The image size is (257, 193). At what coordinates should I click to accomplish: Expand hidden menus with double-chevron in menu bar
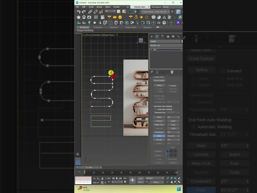click(x=128, y=7)
